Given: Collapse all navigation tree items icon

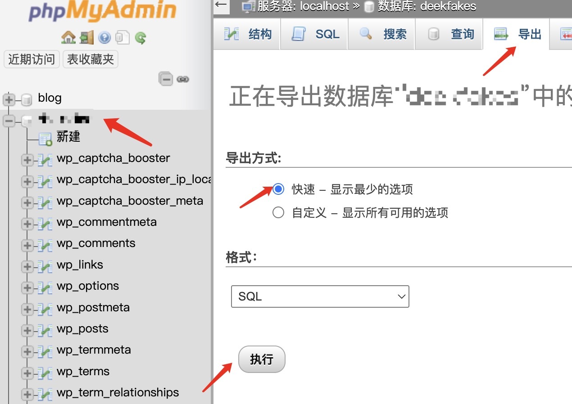Looking at the screenshot, I should [x=166, y=79].
